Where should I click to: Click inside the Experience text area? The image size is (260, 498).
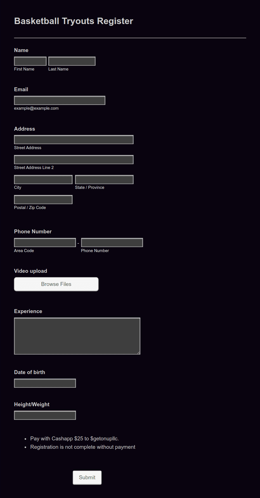click(x=77, y=336)
